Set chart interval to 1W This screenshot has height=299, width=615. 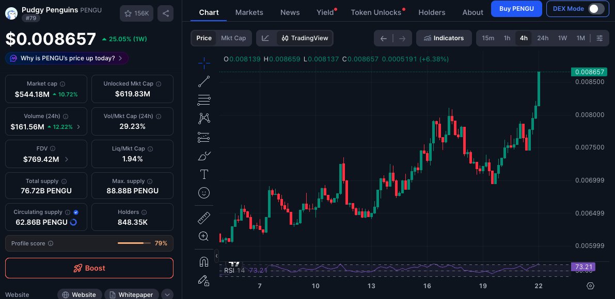562,38
